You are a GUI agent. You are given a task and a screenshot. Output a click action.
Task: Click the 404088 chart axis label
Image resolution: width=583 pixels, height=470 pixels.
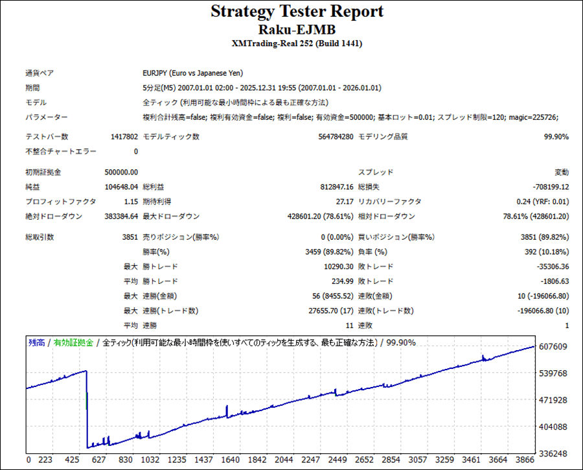click(553, 427)
